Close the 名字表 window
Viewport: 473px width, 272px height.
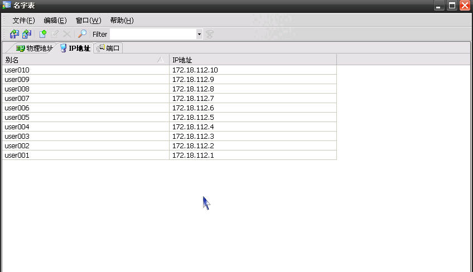[465, 6]
